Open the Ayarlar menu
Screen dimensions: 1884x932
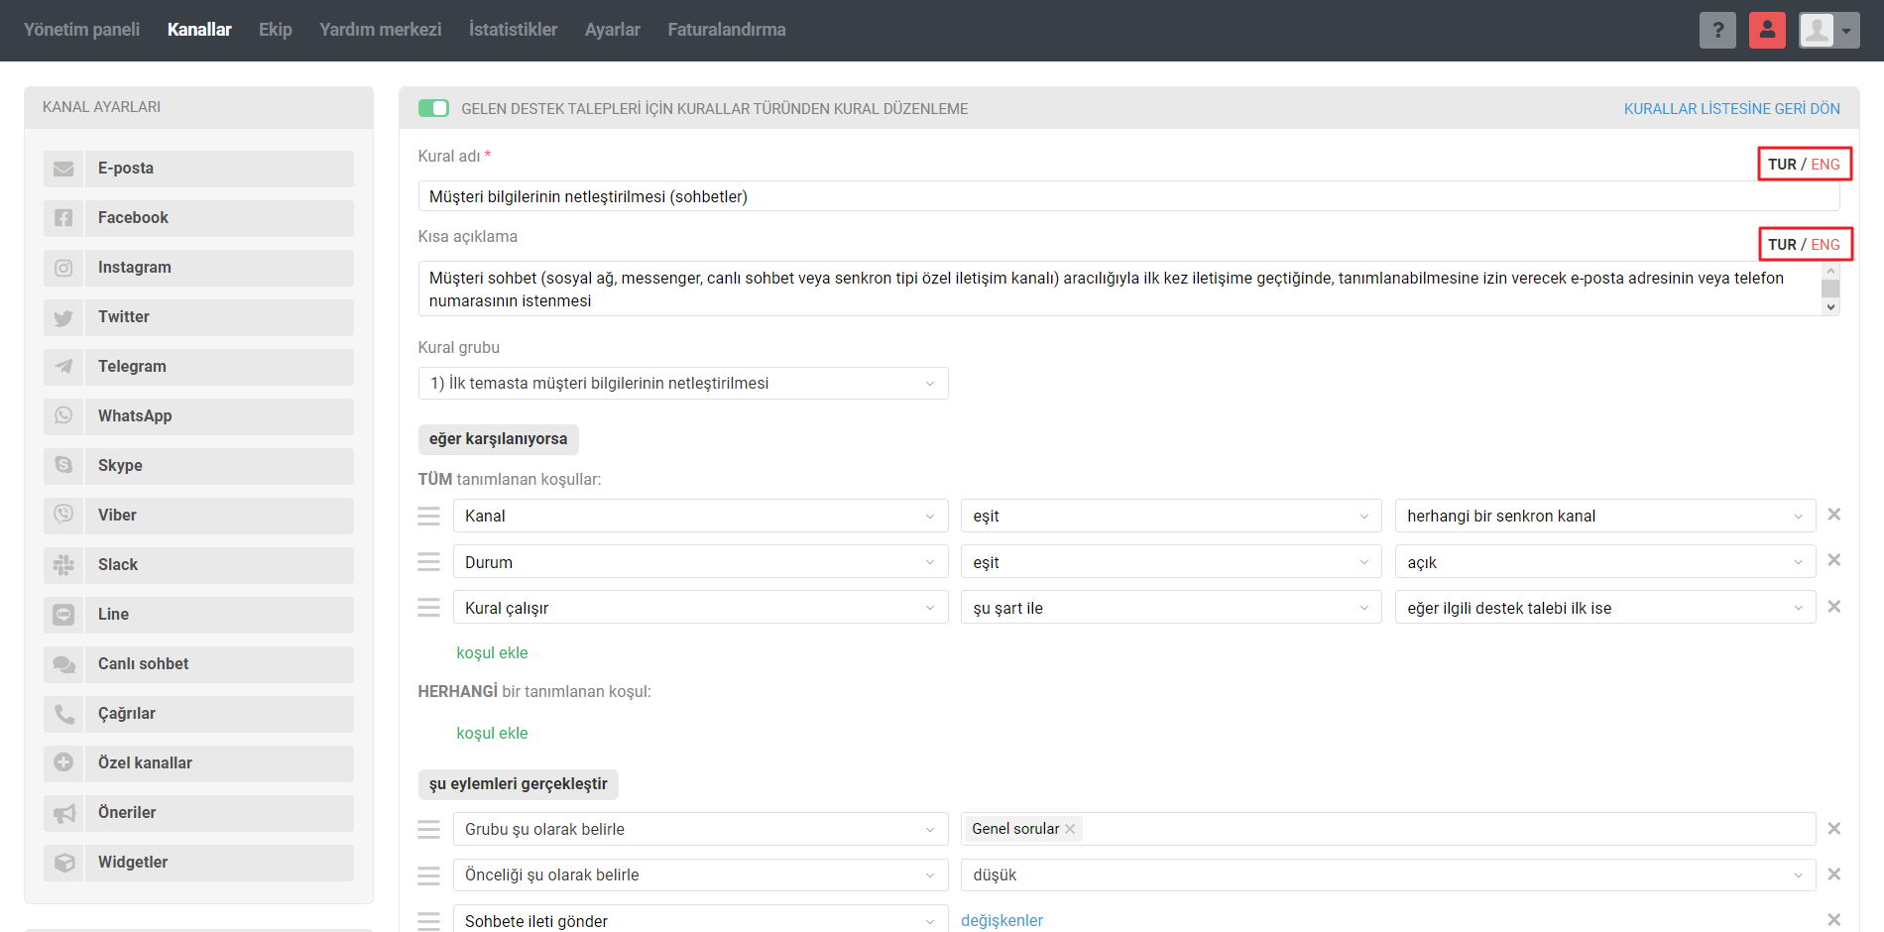(x=613, y=30)
